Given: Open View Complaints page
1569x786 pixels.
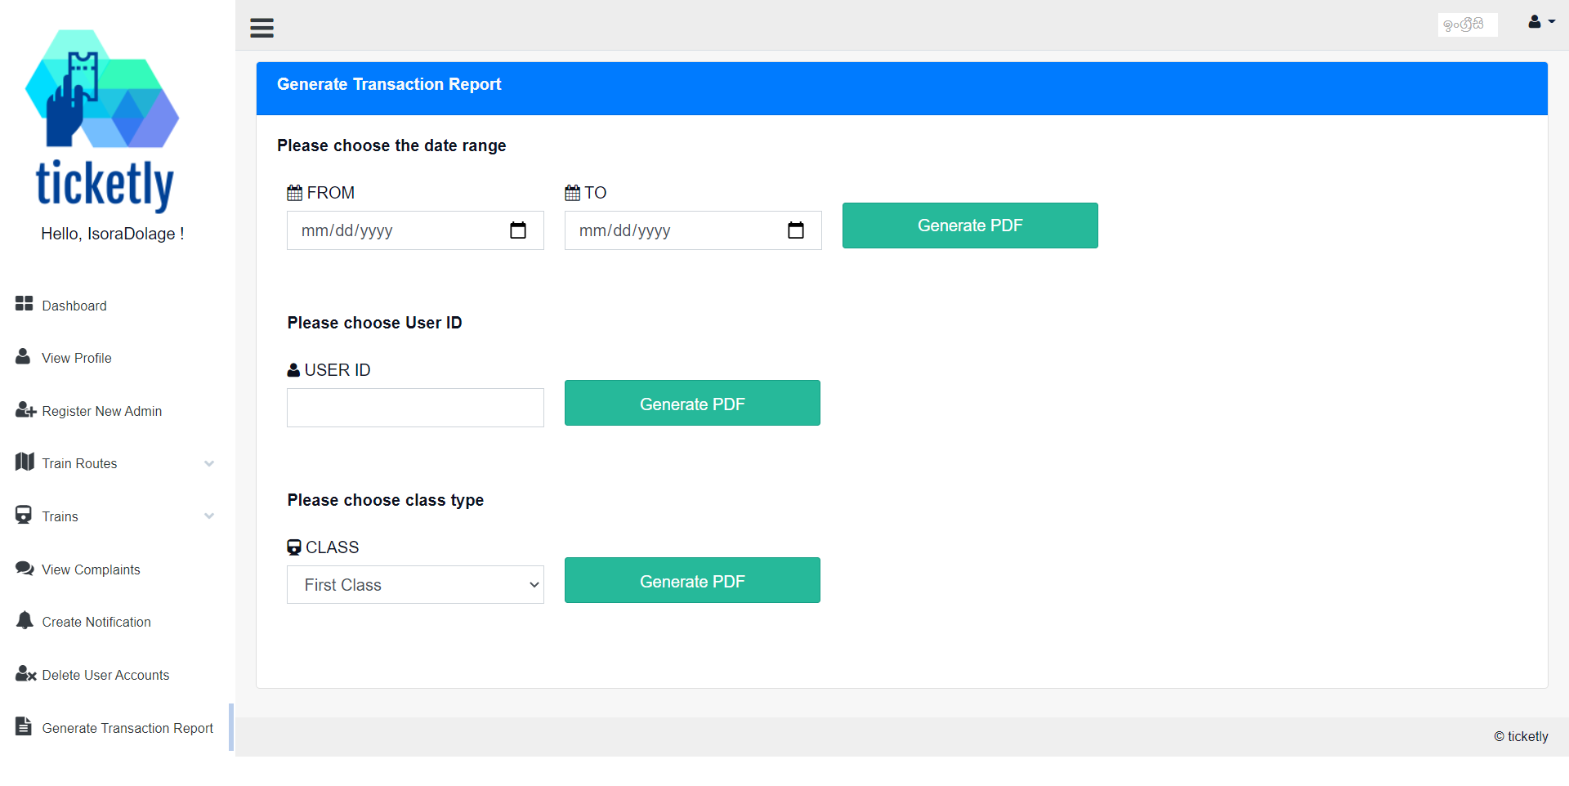Looking at the screenshot, I should [91, 569].
